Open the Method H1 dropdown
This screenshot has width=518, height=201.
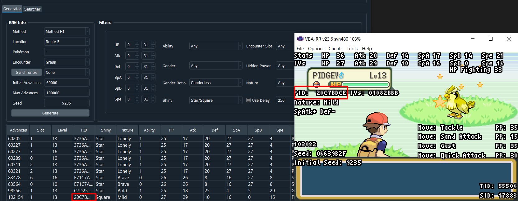pyautogui.click(x=67, y=31)
